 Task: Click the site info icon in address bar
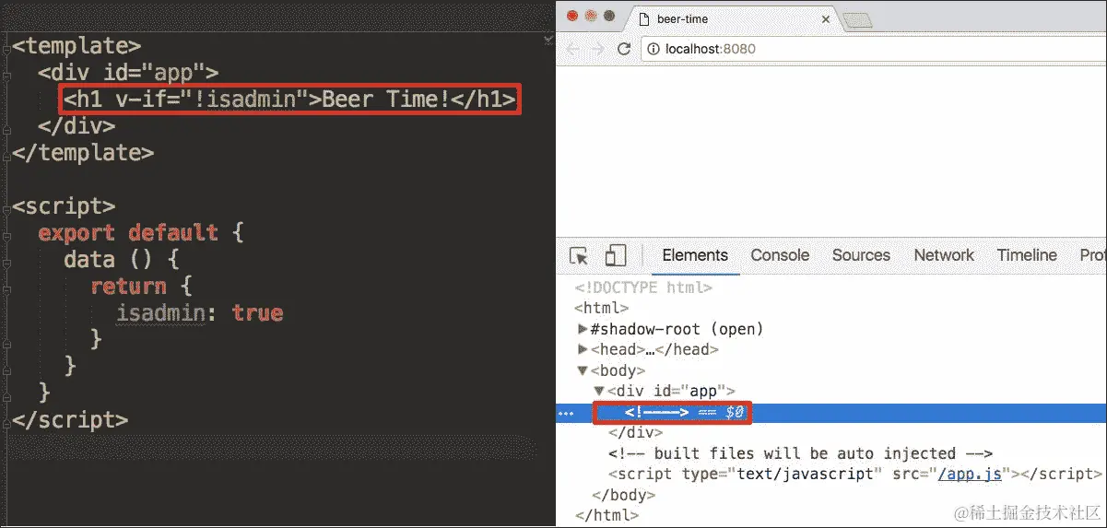tap(654, 48)
